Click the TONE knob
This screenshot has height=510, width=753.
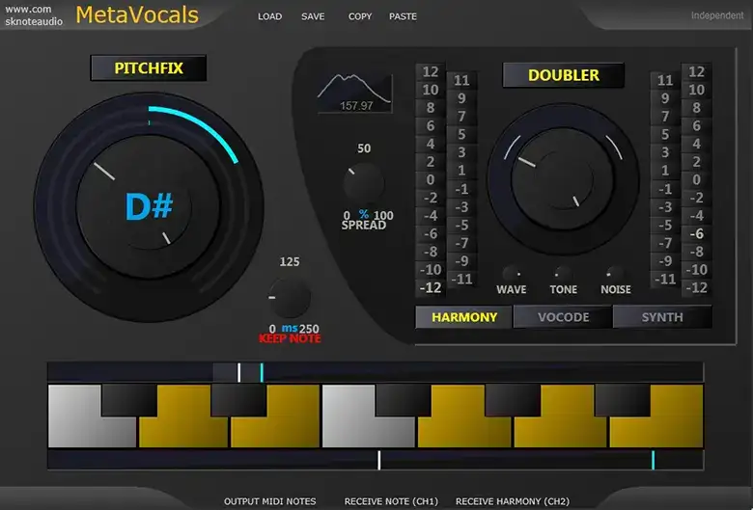point(564,274)
